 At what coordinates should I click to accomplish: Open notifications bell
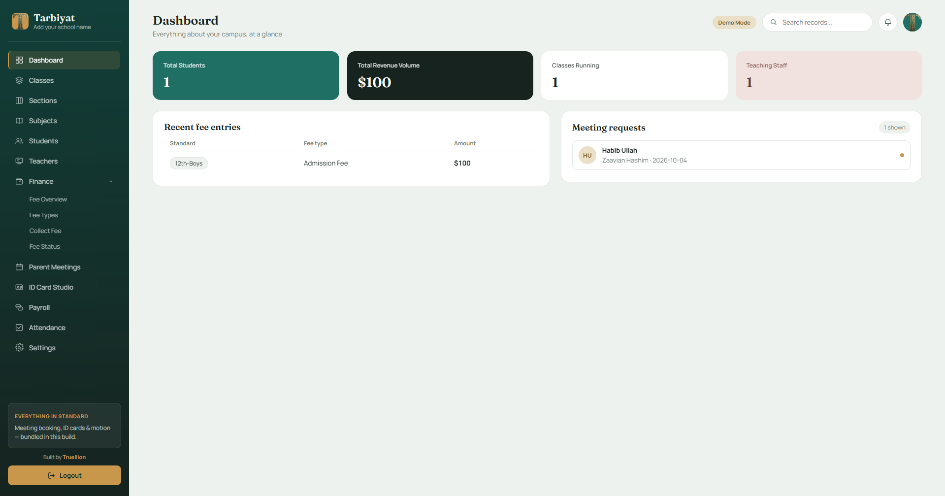(x=888, y=22)
